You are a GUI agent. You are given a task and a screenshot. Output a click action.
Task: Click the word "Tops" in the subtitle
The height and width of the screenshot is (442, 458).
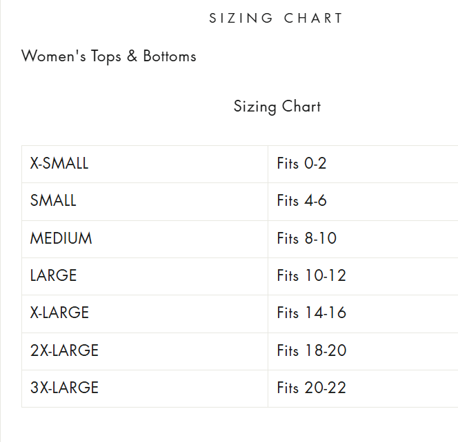106,56
